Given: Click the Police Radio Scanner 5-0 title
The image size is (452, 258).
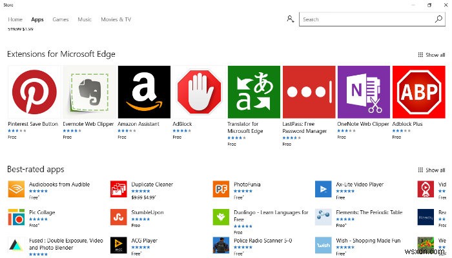Looking at the screenshot, I should (x=263, y=241).
